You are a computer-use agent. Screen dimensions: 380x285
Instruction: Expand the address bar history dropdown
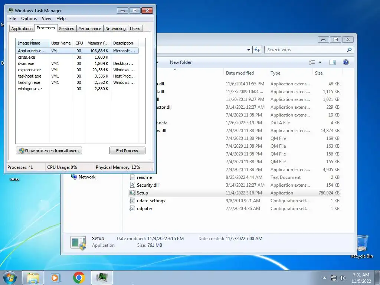249,50
